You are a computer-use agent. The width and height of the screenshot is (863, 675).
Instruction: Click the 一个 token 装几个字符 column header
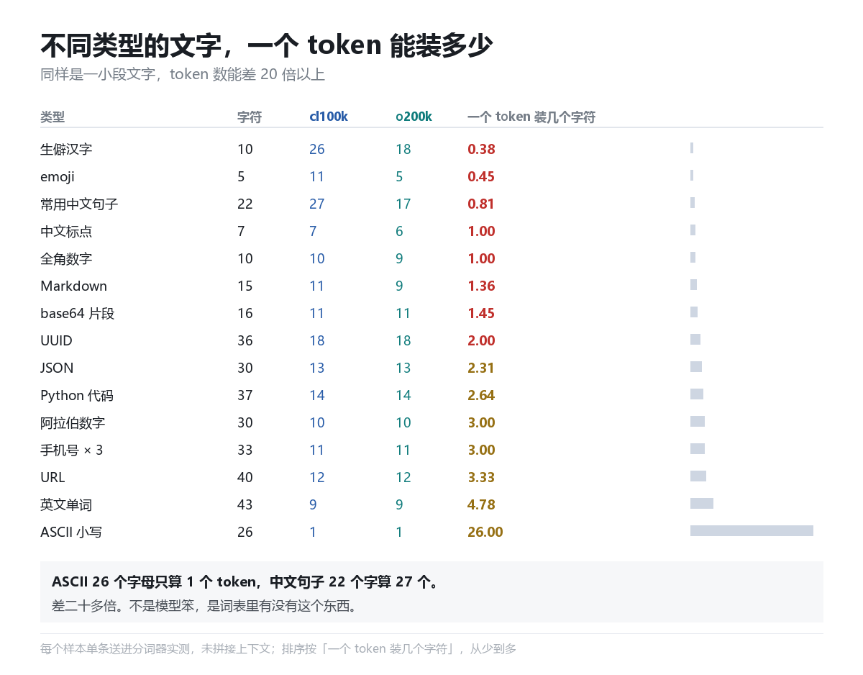(x=531, y=117)
